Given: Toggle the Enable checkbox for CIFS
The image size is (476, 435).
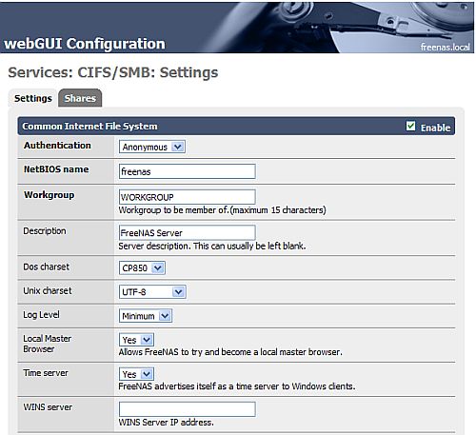Looking at the screenshot, I should [410, 126].
